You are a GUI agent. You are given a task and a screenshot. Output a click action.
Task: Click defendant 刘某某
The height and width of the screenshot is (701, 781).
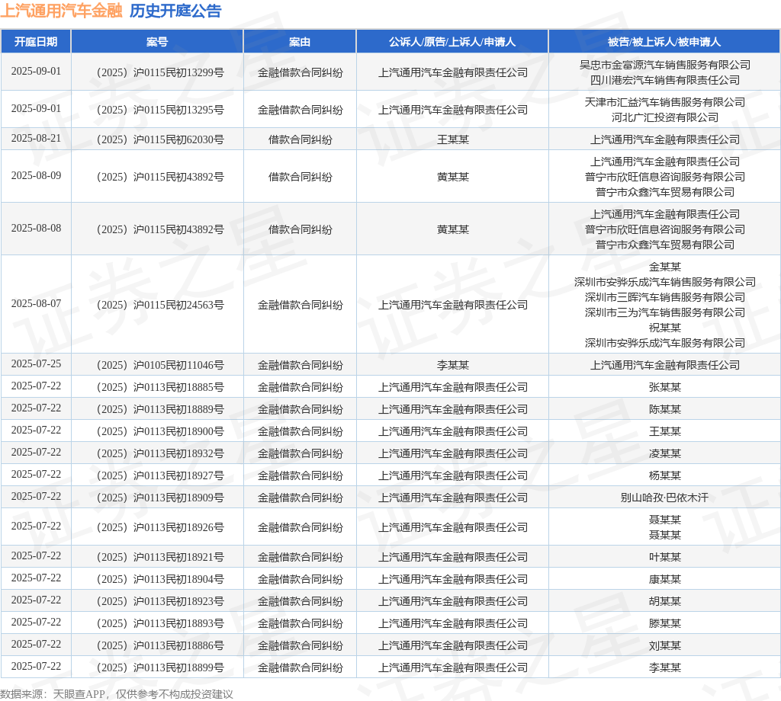click(665, 645)
